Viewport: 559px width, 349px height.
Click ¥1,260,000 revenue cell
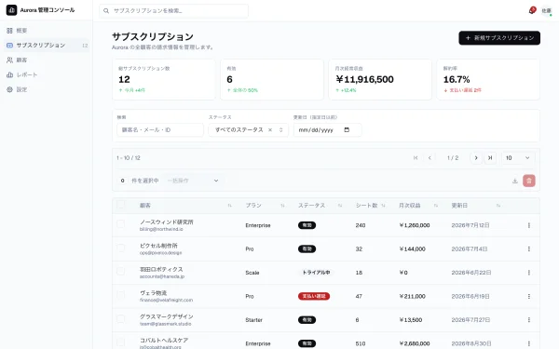point(415,225)
